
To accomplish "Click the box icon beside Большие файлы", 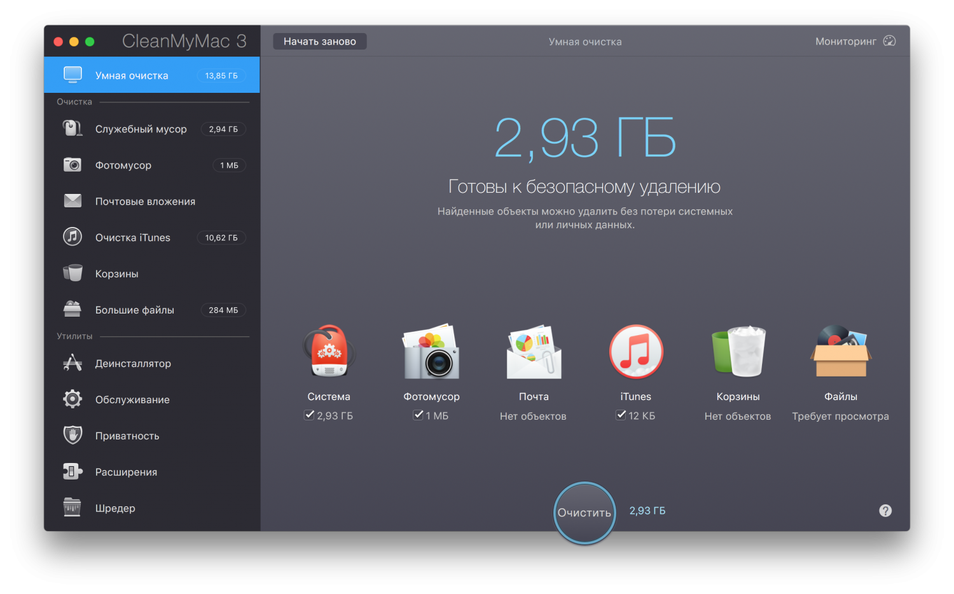I will pos(73,309).
